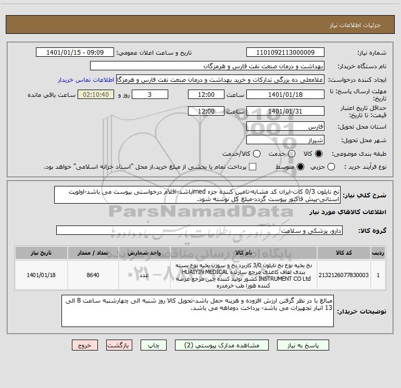Select the متوسط purchase type radio

click(300, 167)
